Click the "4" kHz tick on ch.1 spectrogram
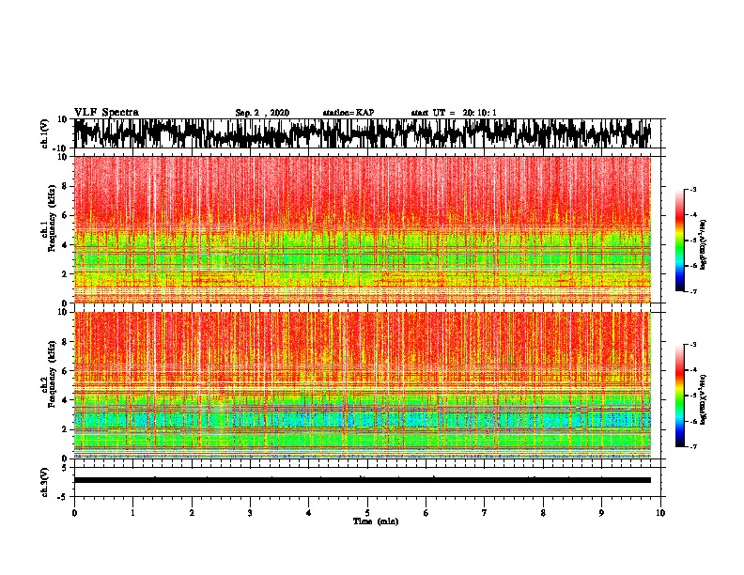 (x=65, y=245)
